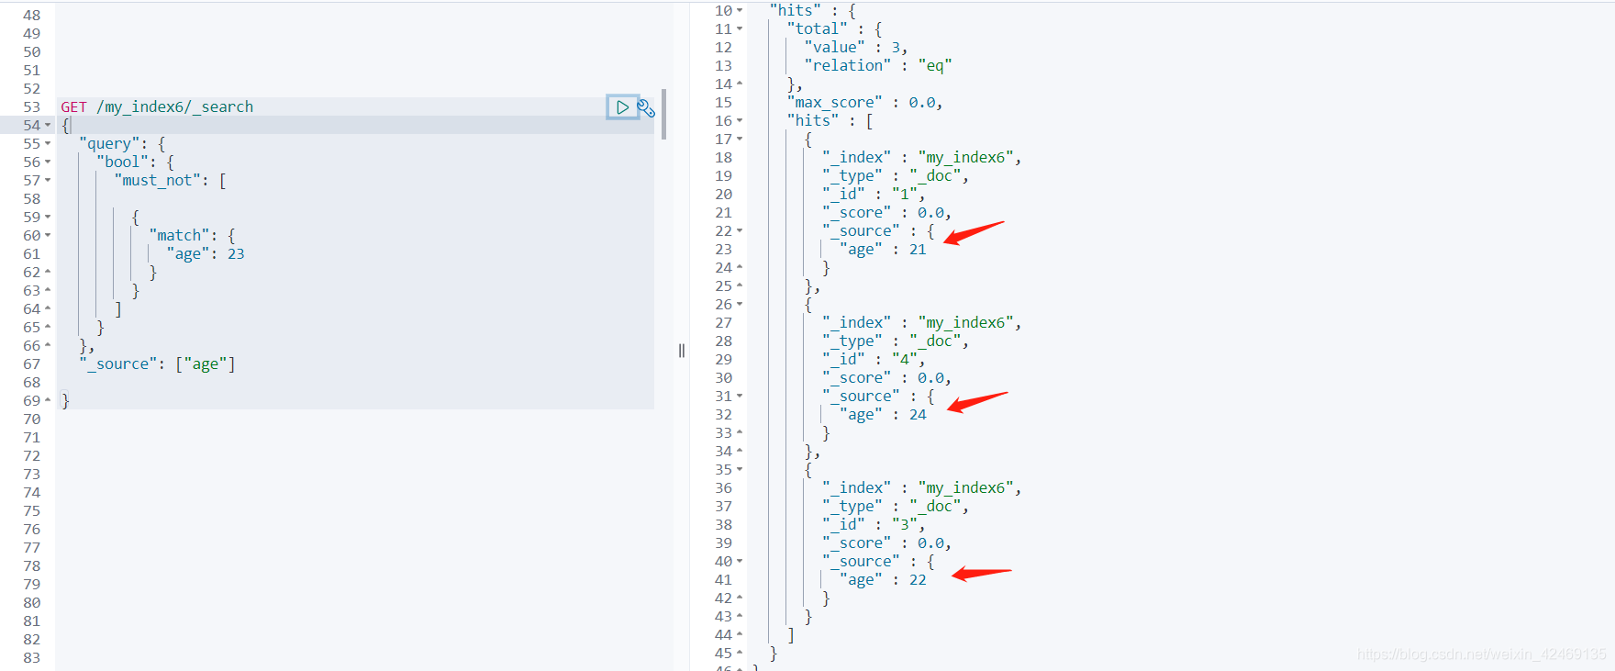The height and width of the screenshot is (671, 1615).
Task: Click the "relation" : "eq" line
Action: click(878, 66)
